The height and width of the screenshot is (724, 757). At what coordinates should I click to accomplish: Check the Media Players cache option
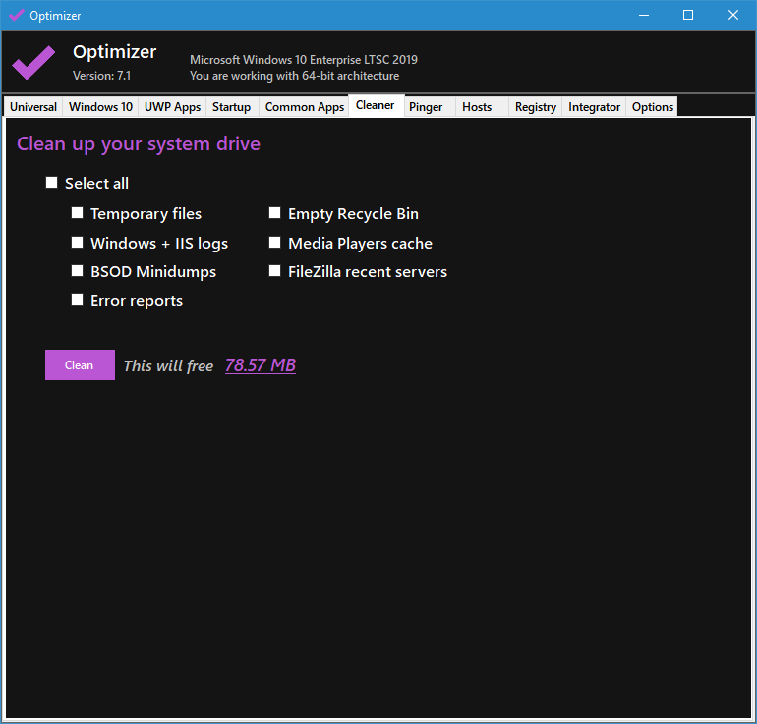[x=275, y=243]
